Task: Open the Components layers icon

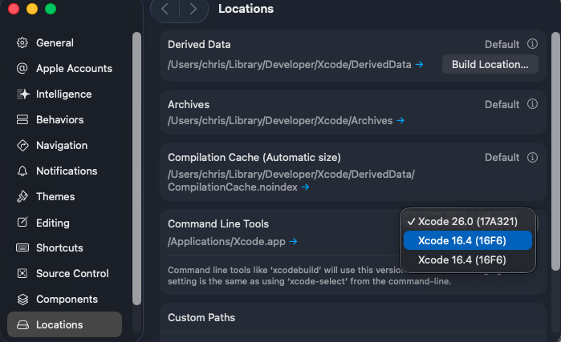Action: (22, 300)
